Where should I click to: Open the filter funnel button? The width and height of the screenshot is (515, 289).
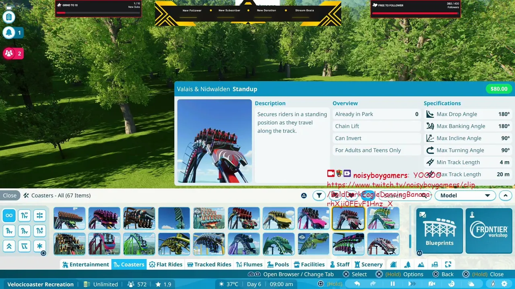(x=319, y=195)
